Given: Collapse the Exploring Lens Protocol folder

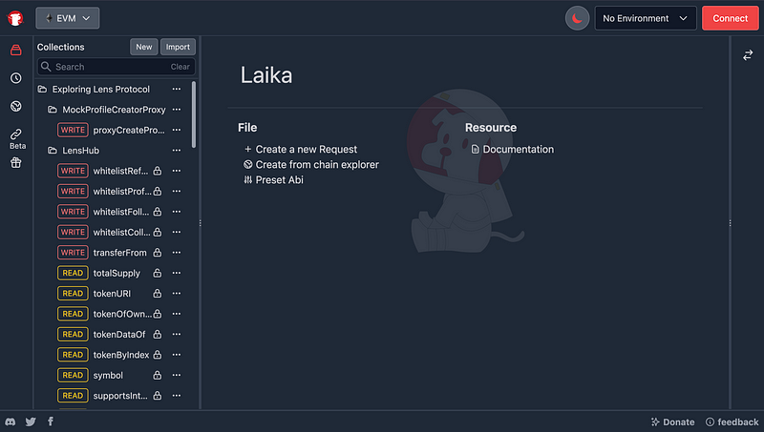Looking at the screenshot, I should (x=42, y=90).
